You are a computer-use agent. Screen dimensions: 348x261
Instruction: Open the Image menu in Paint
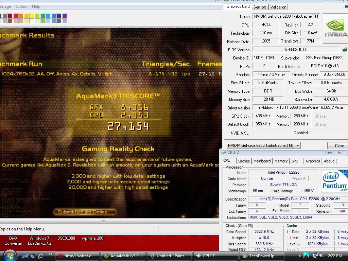(5, 6)
